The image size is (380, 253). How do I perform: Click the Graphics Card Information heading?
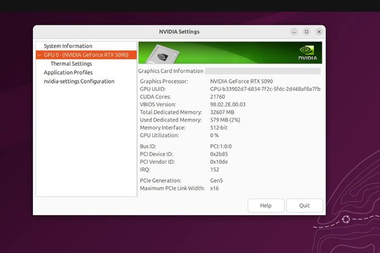tap(170, 71)
